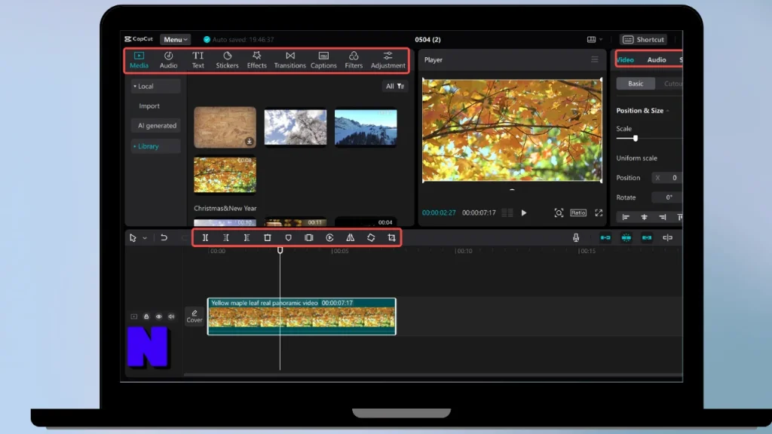Viewport: 772px width, 434px height.
Task: Open the layout selector dropdown near Shortcut
Action: [594, 39]
